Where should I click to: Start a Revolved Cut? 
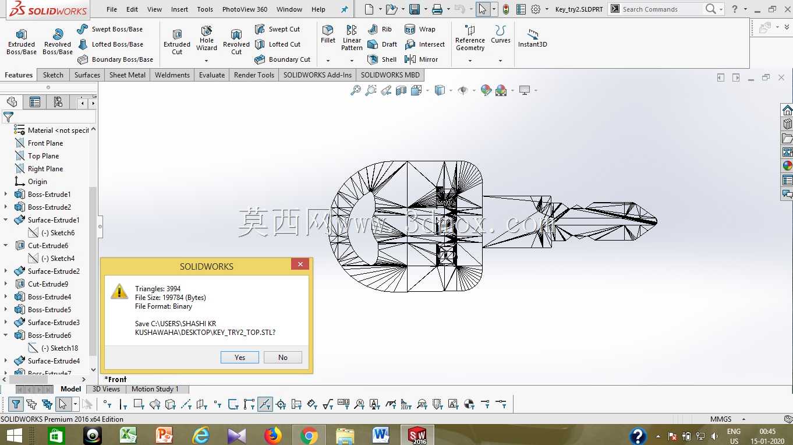click(236, 42)
